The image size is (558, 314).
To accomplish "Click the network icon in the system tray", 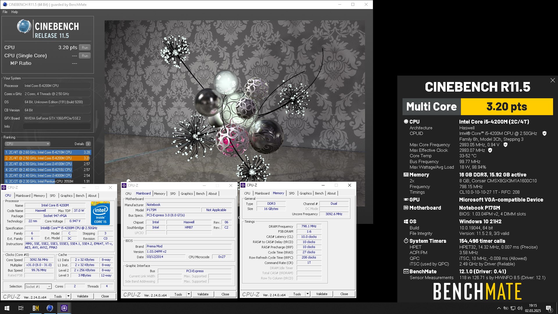I will 513,308.
